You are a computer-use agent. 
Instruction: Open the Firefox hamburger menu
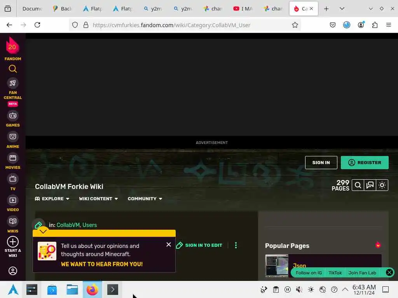click(x=389, y=25)
